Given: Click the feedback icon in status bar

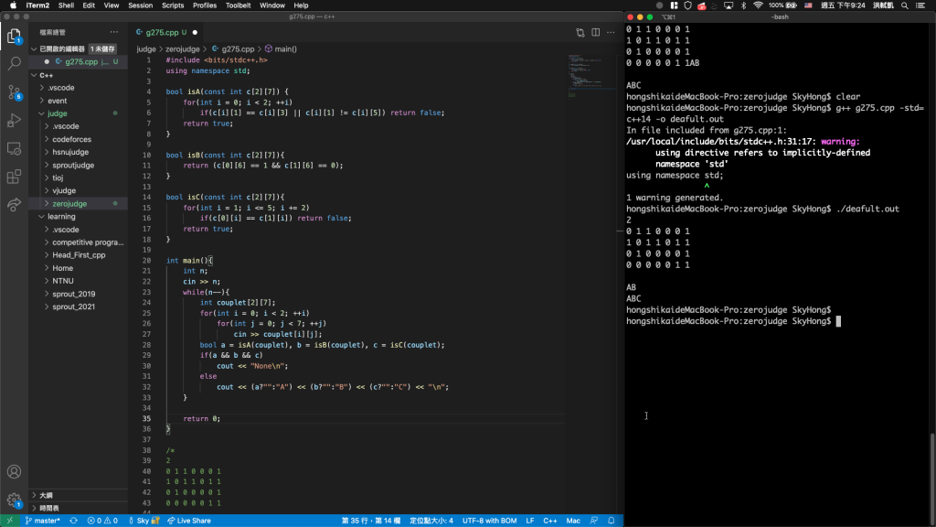Looking at the screenshot, I should [x=594, y=521].
